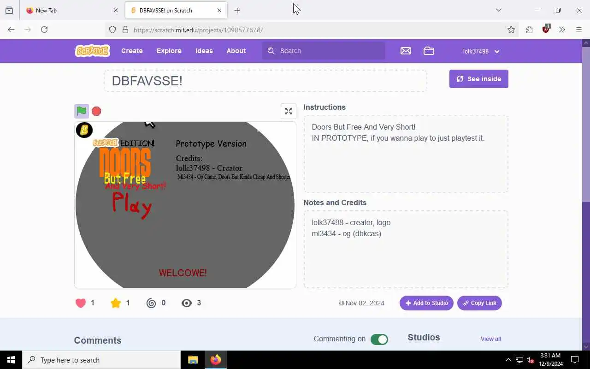
Task: Open project in fullscreen mode
Action: (x=289, y=111)
